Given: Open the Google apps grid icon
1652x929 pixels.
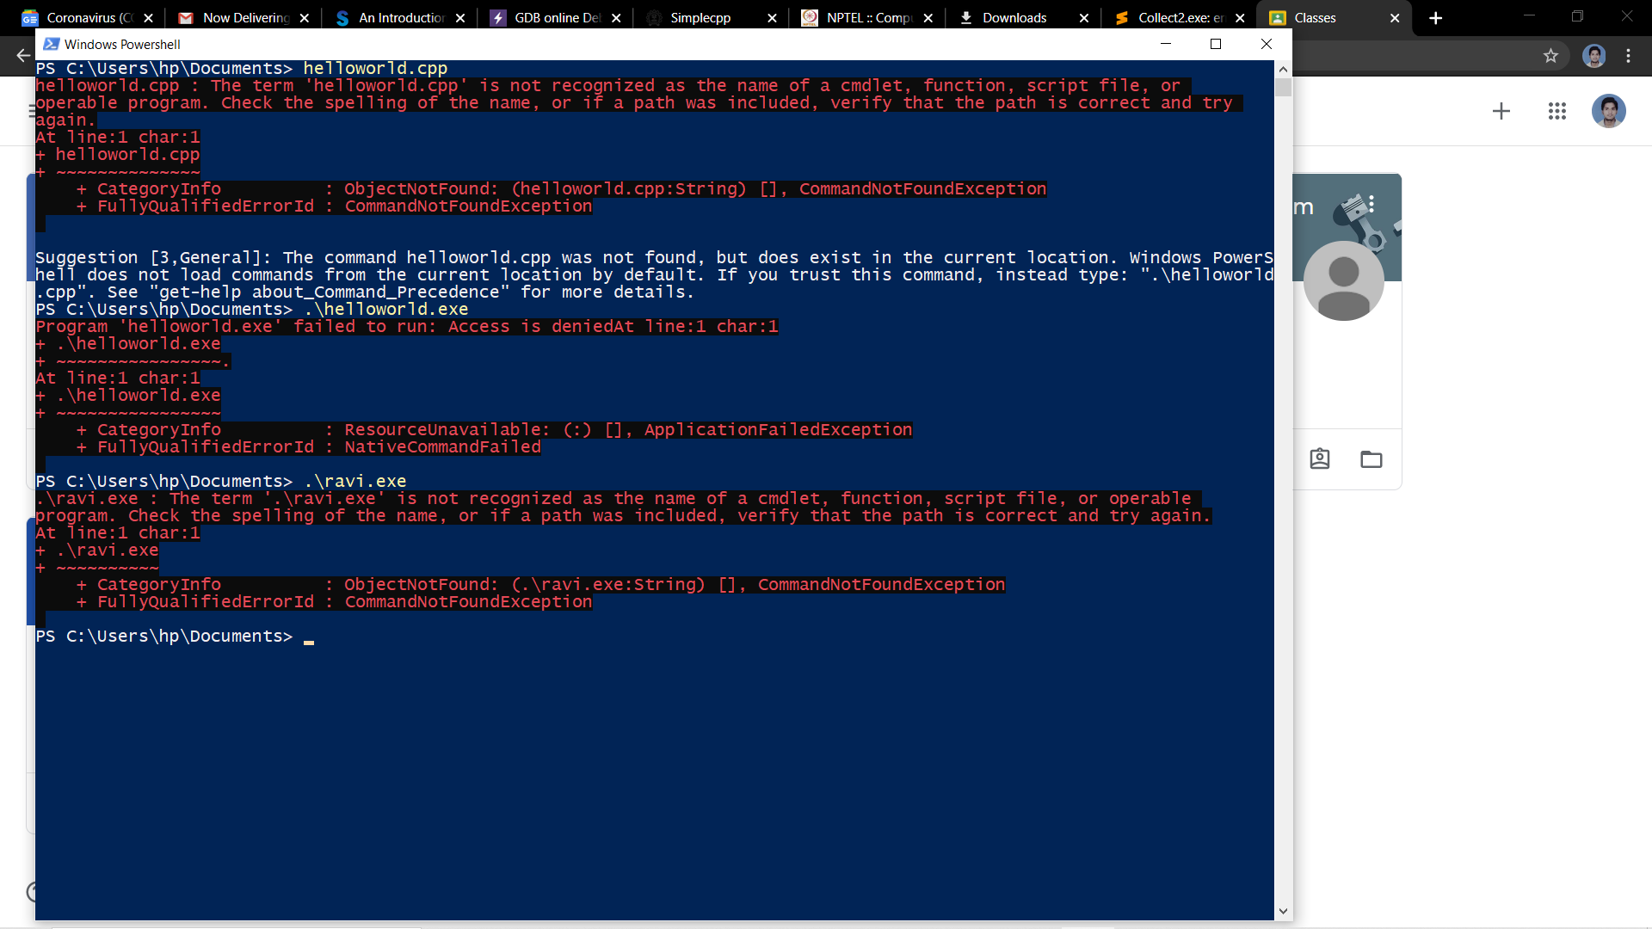Looking at the screenshot, I should tap(1556, 111).
